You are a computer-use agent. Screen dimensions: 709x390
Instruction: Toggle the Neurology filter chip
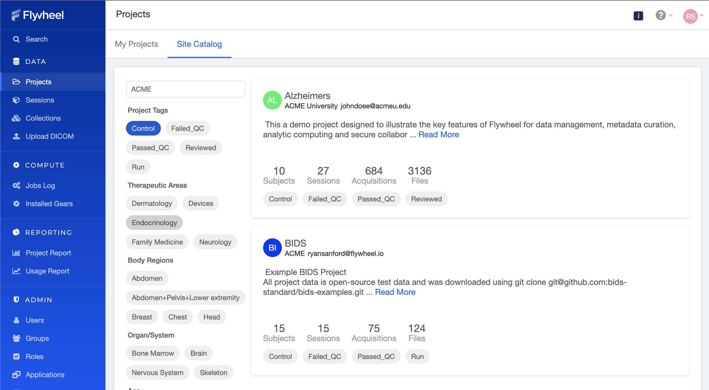(x=215, y=242)
